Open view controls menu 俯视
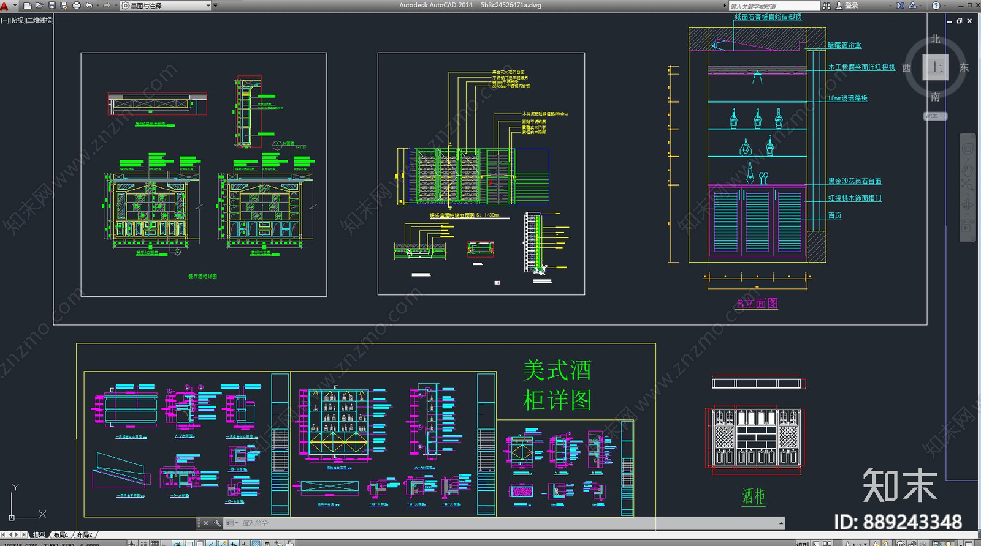 click(17, 20)
